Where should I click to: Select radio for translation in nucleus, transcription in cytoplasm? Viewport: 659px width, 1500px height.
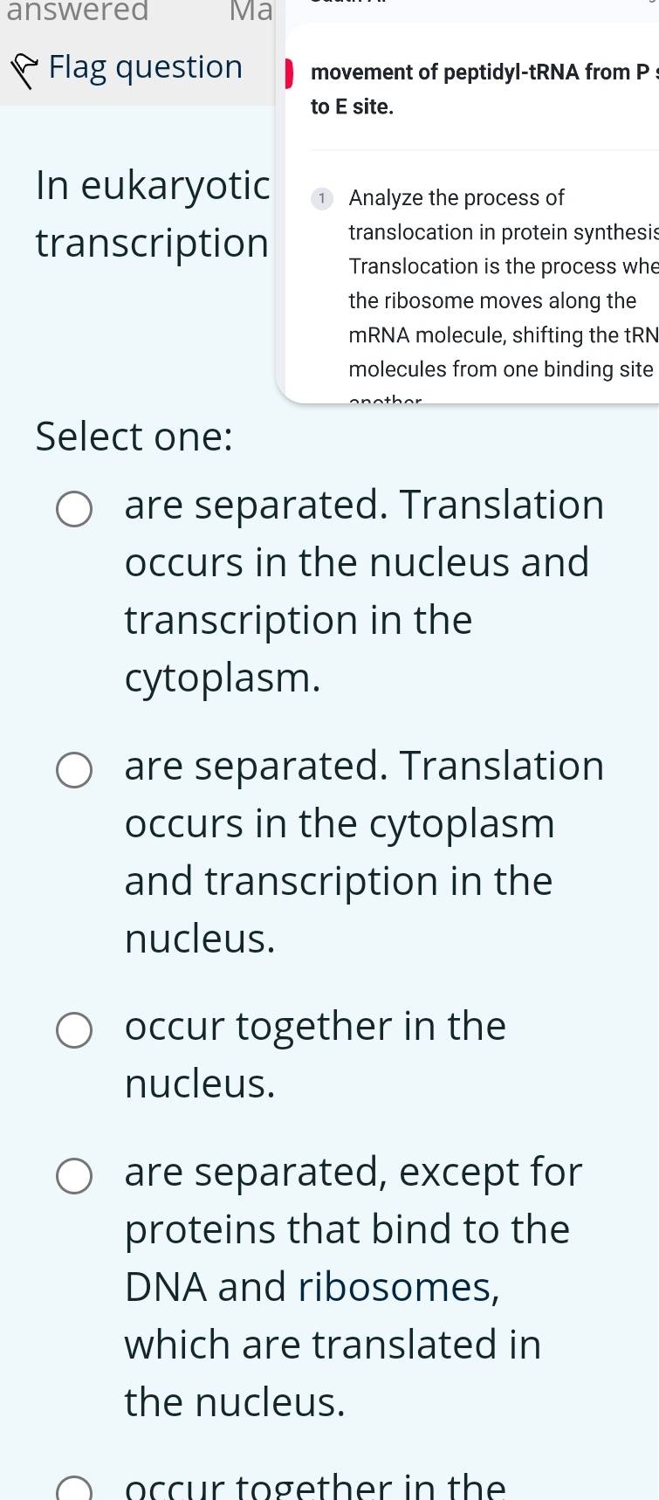click(74, 510)
